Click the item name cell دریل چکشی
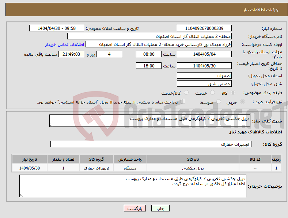This screenshot has width=288, height=218. tap(193, 168)
